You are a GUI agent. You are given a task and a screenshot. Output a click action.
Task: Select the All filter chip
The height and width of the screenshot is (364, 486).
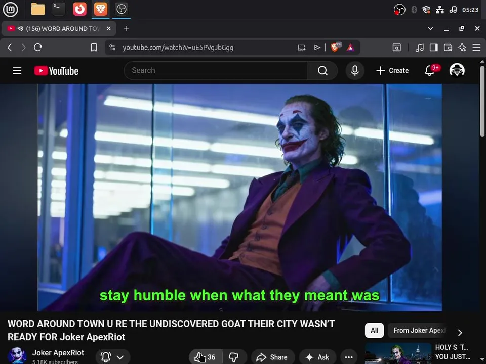[375, 330]
